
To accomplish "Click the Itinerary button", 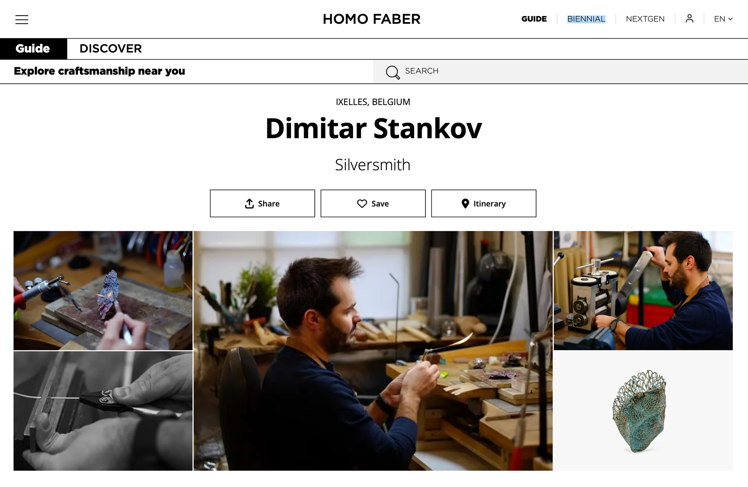I will pyautogui.click(x=483, y=203).
